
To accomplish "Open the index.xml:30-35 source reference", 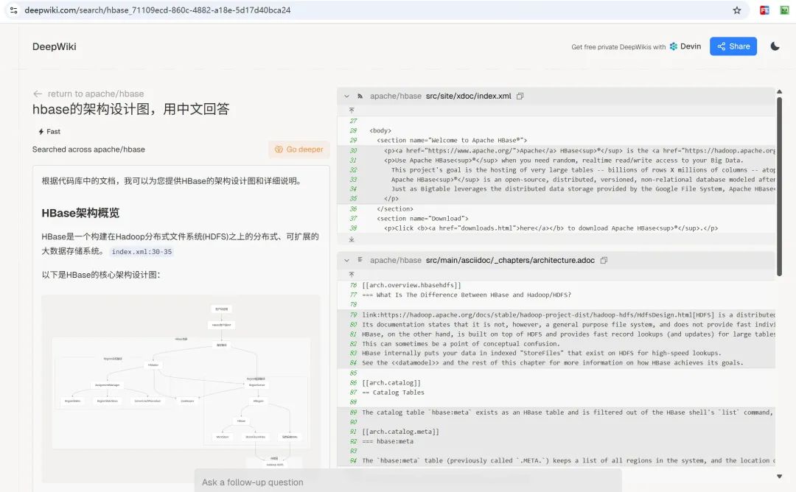I will [x=142, y=252].
